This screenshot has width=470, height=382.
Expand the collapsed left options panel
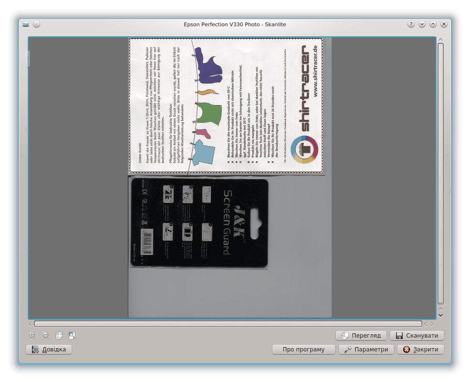click(28, 59)
